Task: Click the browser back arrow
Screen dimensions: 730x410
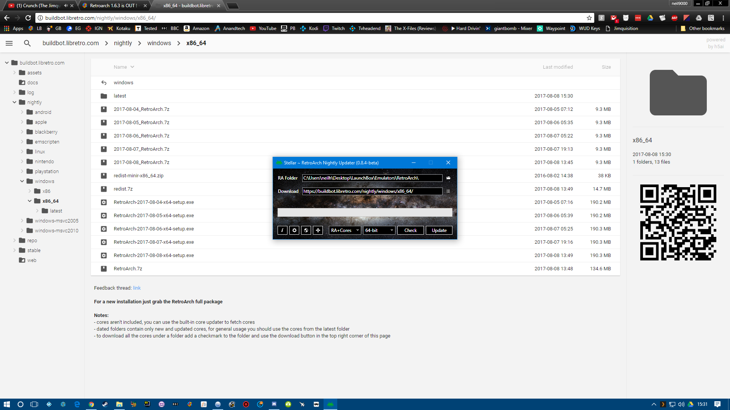Action: (x=7, y=18)
